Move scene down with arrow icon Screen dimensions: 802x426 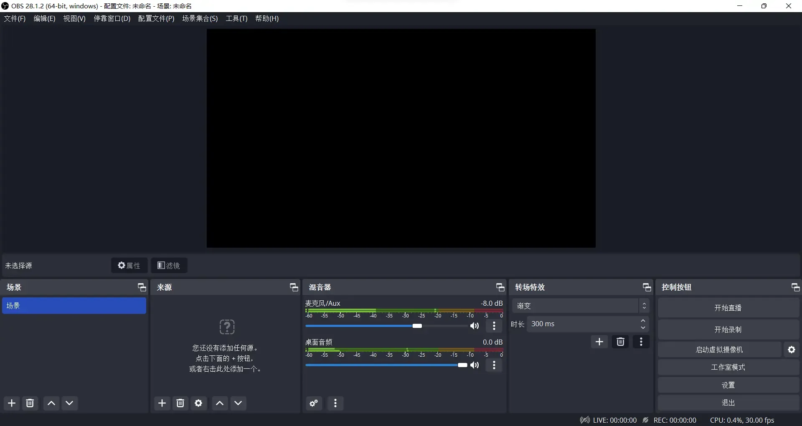[x=70, y=403]
